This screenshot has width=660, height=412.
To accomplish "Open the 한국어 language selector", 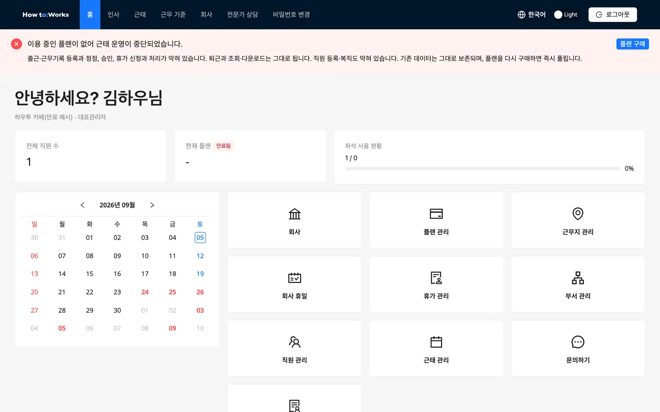I will tap(531, 14).
